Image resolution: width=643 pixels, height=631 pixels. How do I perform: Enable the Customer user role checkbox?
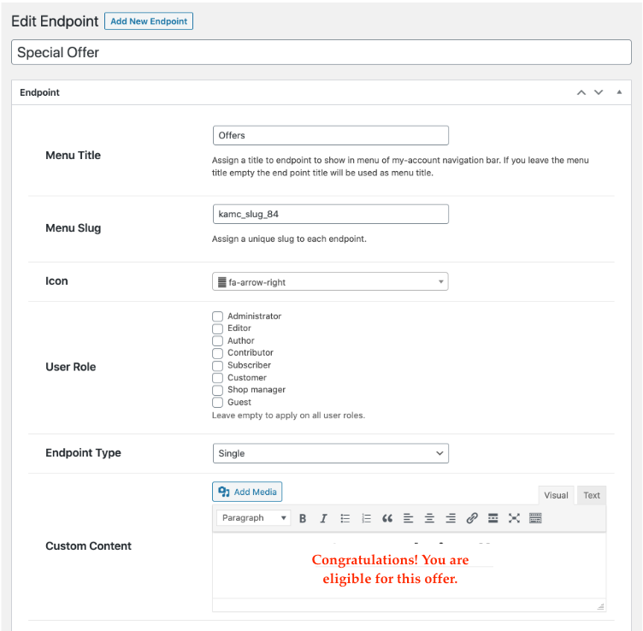(x=217, y=378)
